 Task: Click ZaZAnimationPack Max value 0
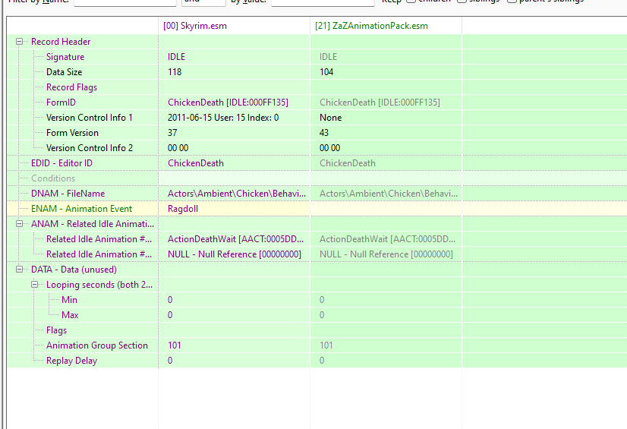tap(322, 315)
